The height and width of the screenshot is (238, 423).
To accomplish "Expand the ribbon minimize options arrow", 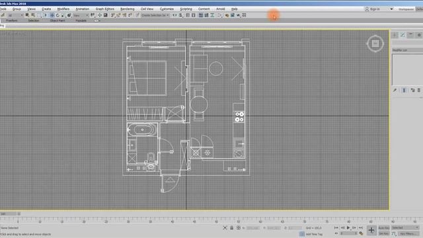I will [x=100, y=20].
